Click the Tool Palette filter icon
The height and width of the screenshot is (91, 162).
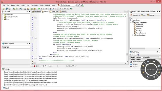[x=138, y=55]
